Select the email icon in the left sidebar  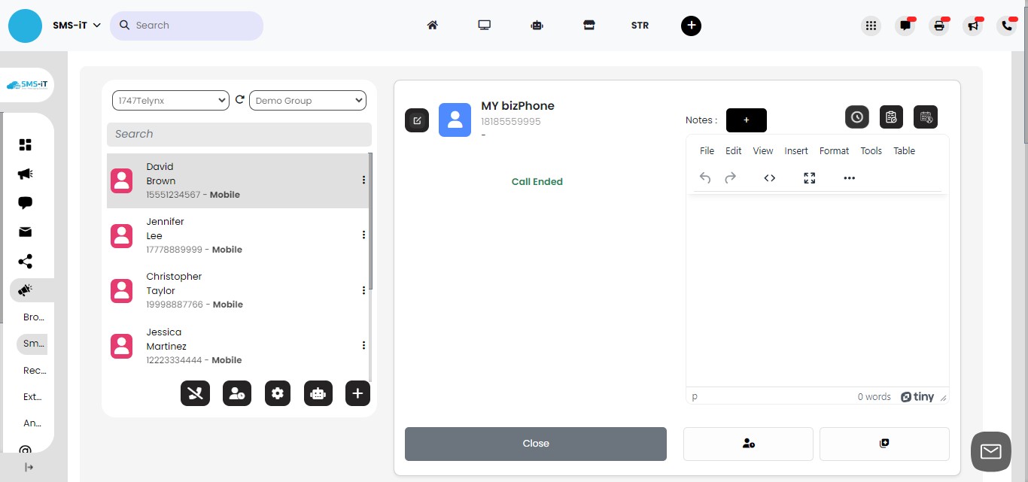(x=25, y=232)
